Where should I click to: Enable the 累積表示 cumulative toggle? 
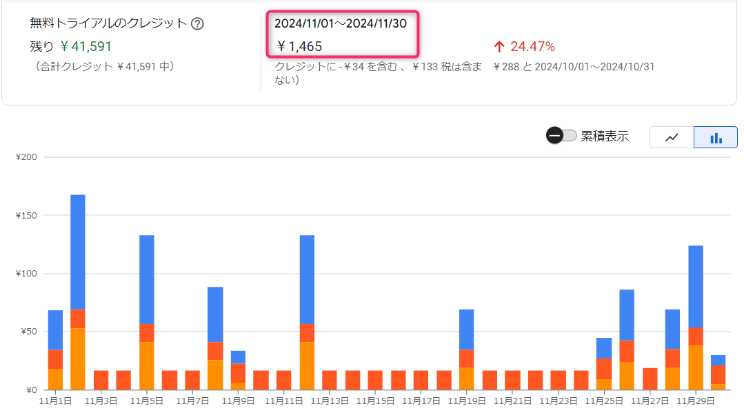click(561, 136)
